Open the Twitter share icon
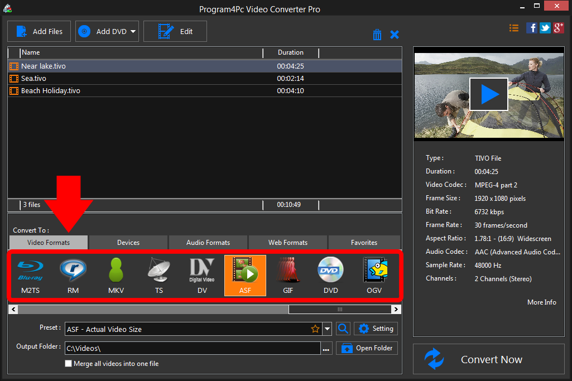 point(545,28)
